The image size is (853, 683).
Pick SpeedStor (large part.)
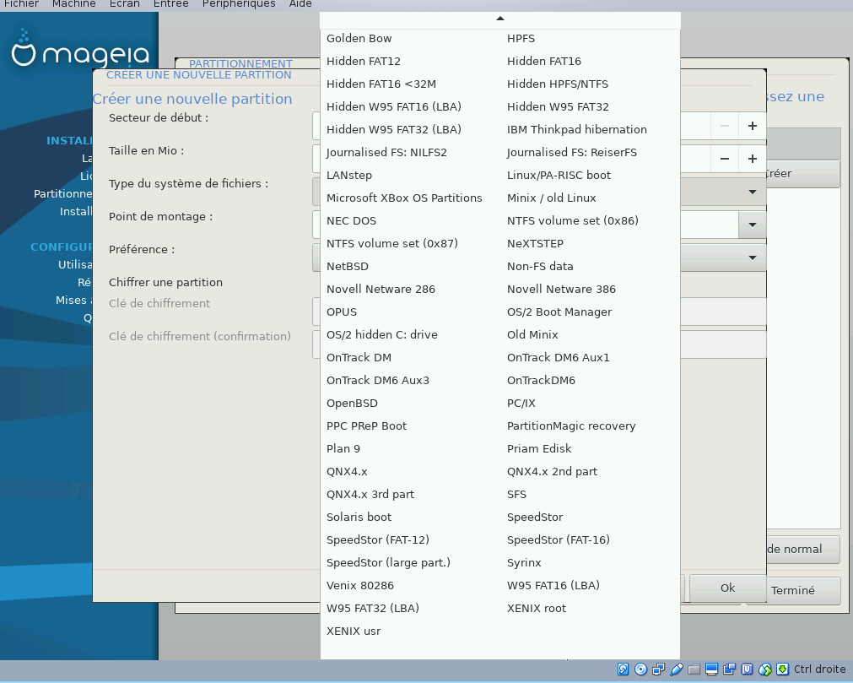388,563
